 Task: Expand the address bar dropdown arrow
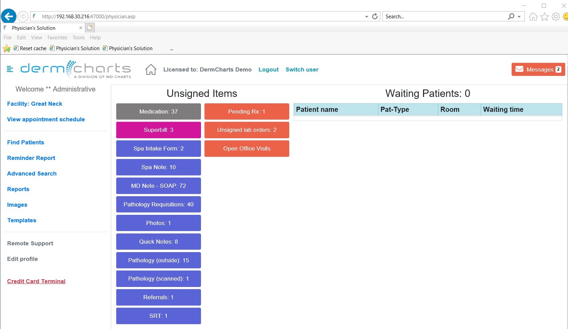[366, 16]
